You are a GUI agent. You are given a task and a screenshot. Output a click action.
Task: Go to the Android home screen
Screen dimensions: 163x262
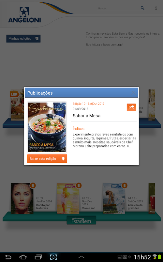(x=23, y=257)
